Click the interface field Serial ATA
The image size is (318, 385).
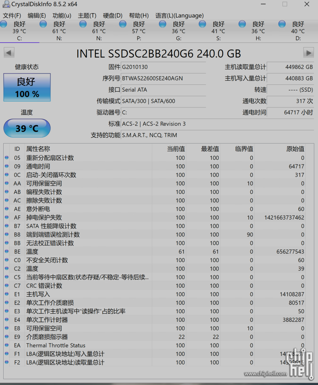click(x=163, y=90)
